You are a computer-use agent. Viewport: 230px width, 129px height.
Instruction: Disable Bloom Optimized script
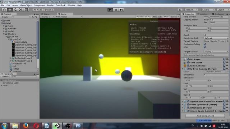(x=188, y=104)
